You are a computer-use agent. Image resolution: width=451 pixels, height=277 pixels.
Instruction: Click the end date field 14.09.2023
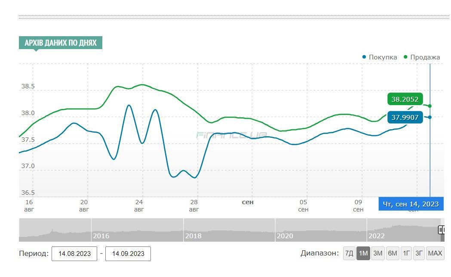click(128, 254)
